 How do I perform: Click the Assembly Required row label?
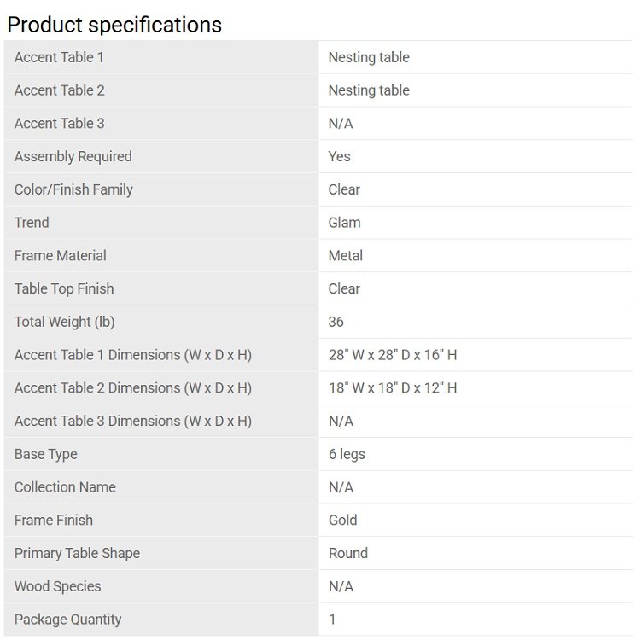[x=73, y=156]
